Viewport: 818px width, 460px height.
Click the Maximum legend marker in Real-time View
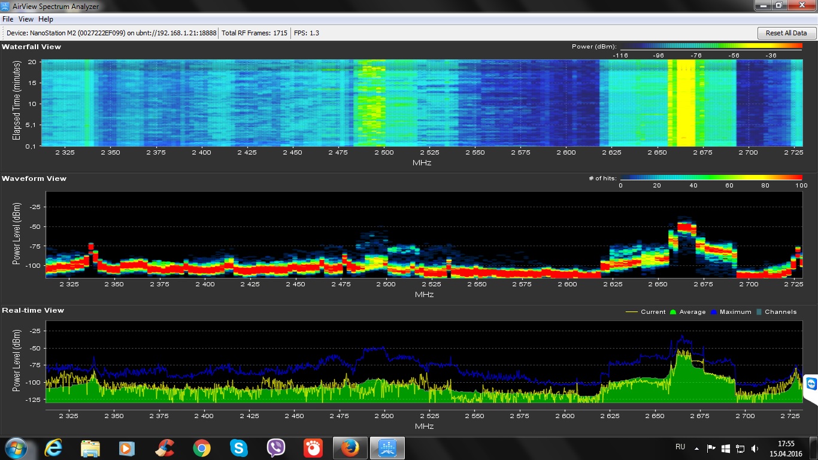click(x=714, y=312)
